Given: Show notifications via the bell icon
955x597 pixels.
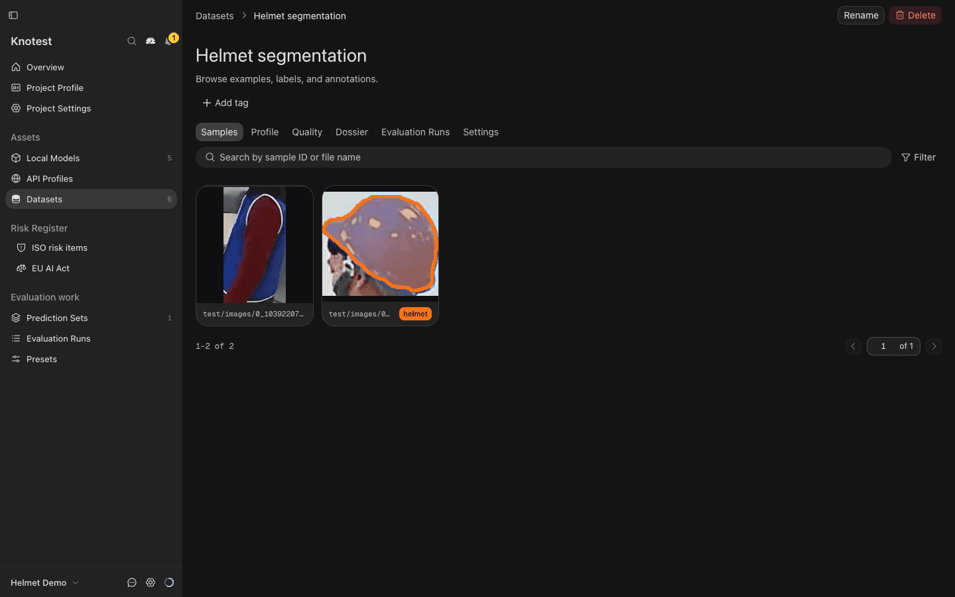Looking at the screenshot, I should [169, 41].
